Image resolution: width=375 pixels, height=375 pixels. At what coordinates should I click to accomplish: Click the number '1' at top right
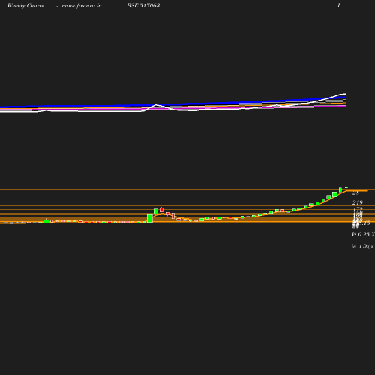[x=339, y=5]
